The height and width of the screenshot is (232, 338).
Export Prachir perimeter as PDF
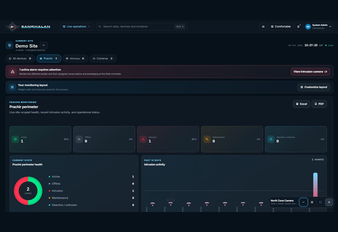[319, 104]
